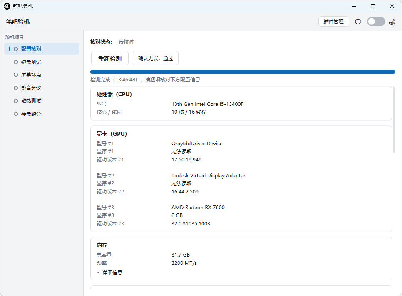Click status circle beside 配置核对
Screen dimensions: 402x296
pyautogui.click(x=16, y=49)
